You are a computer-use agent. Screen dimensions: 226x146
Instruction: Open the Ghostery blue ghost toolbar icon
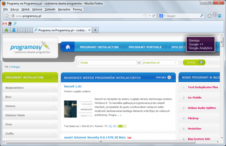(220, 16)
